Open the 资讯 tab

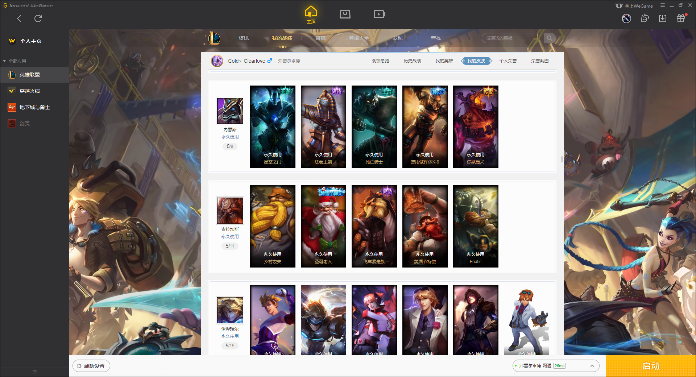(x=244, y=38)
